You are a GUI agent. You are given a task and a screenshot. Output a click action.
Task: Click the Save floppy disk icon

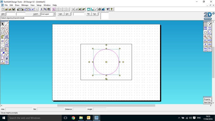click(x=13, y=9)
